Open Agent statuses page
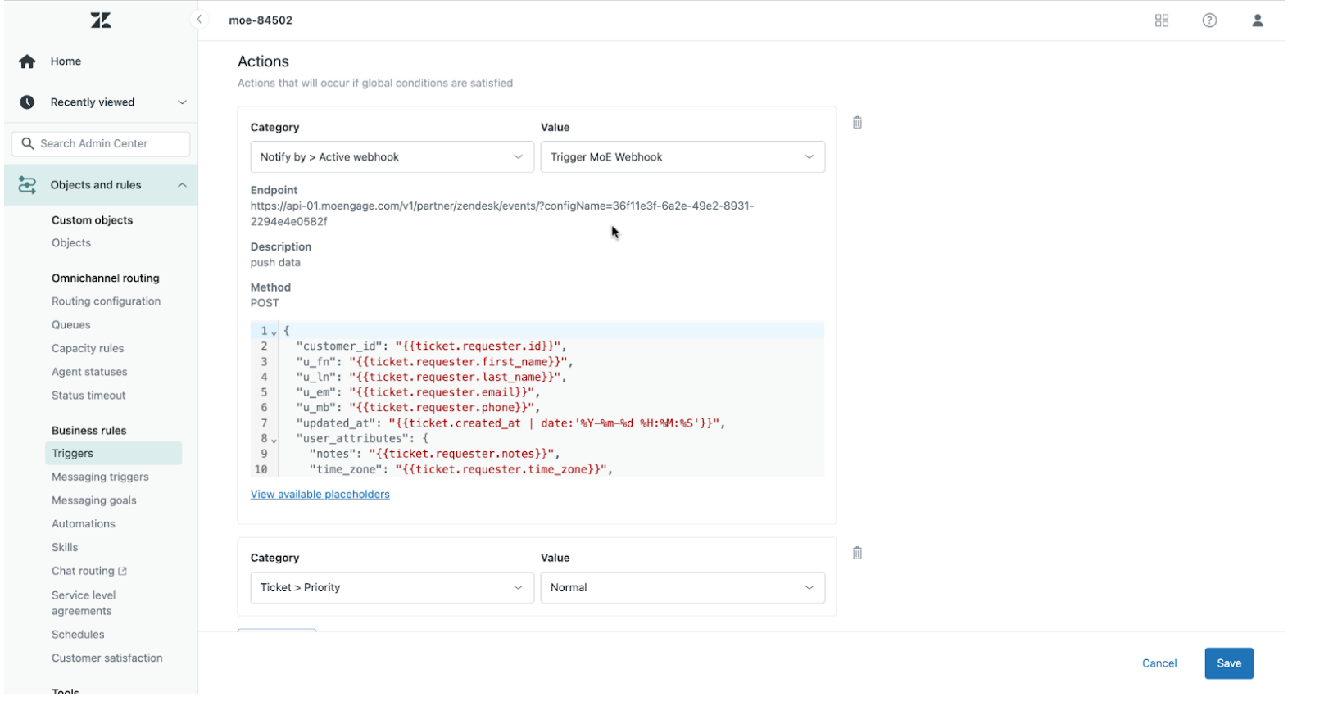This screenshot has height=701, width=1324. [89, 372]
